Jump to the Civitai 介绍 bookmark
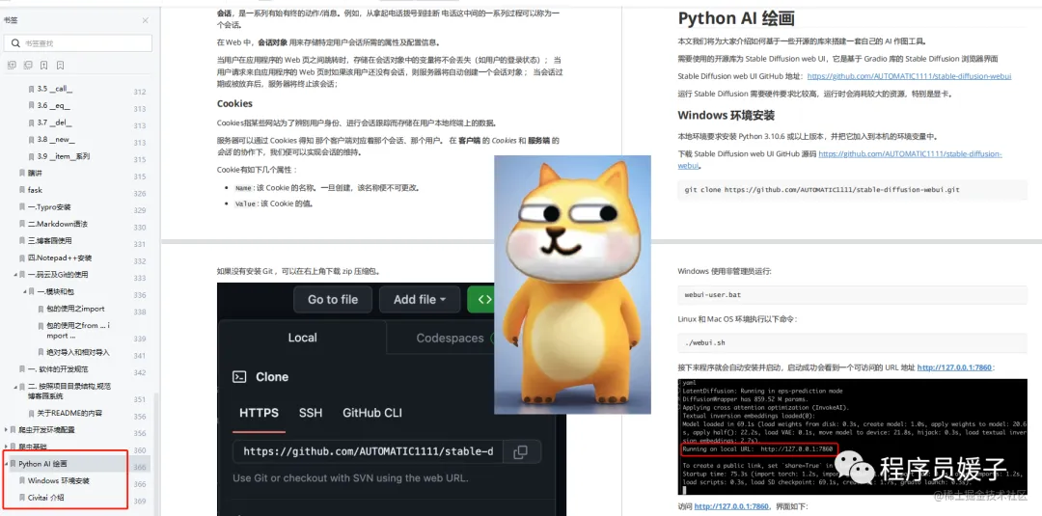This screenshot has width=1042, height=516. coord(46,498)
